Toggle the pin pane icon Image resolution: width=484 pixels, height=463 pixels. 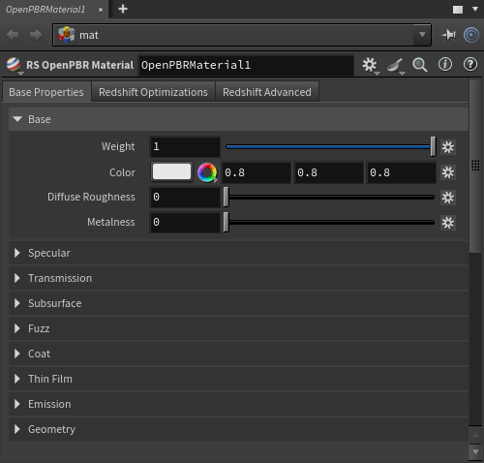pyautogui.click(x=448, y=35)
